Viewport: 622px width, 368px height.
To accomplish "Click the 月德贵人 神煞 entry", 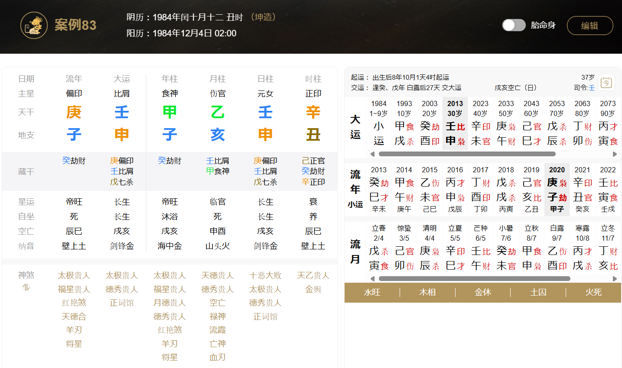I will click(x=169, y=303).
